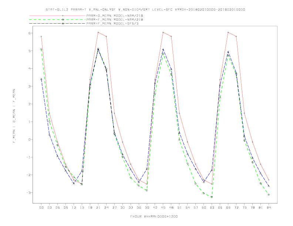Click y-axis tick label -2
Viewport: 293px width, 226px height.
28,175
